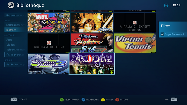Click the controller icon beside the clock

(166, 5)
